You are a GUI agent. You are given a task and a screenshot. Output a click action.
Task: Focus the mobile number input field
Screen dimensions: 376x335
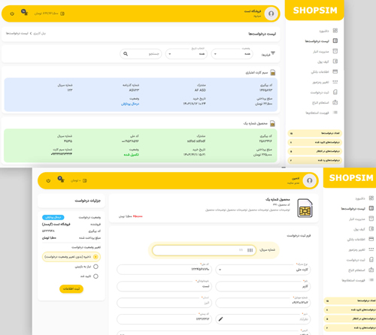click(x=263, y=303)
